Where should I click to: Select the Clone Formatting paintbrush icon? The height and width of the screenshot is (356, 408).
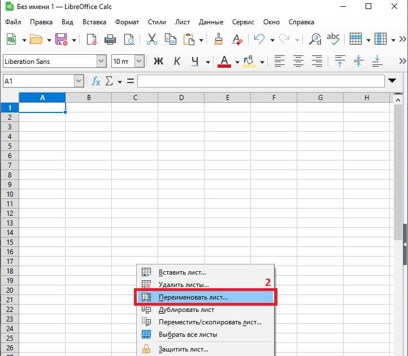click(x=218, y=40)
